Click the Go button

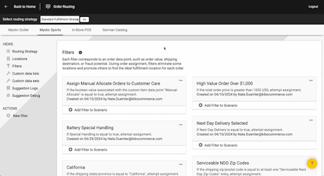pos(85,19)
